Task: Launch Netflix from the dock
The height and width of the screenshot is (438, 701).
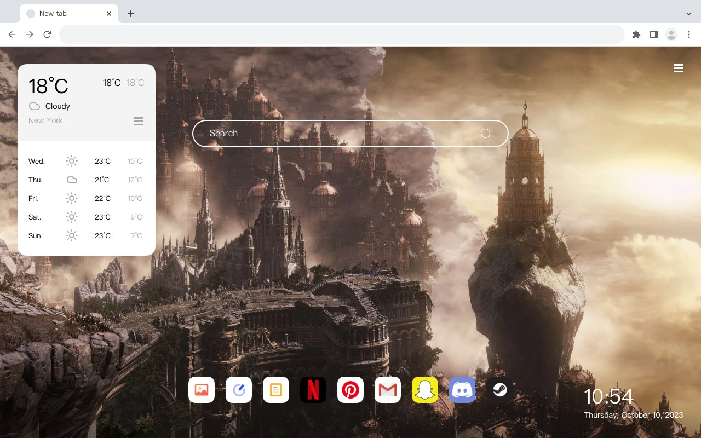Action: [x=313, y=390]
